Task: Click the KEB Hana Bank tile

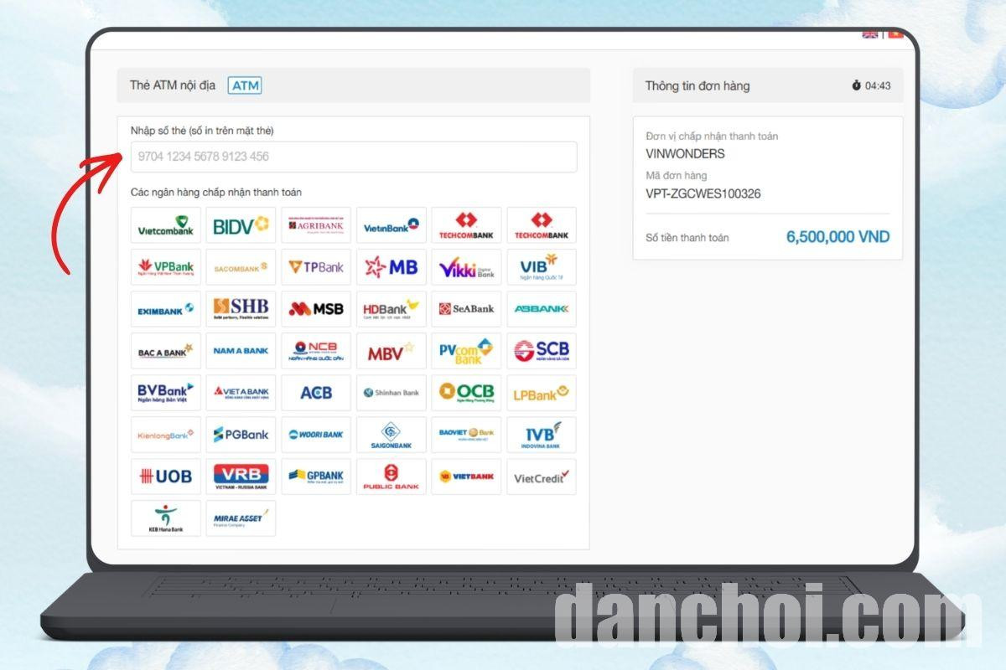Action: pos(166,518)
